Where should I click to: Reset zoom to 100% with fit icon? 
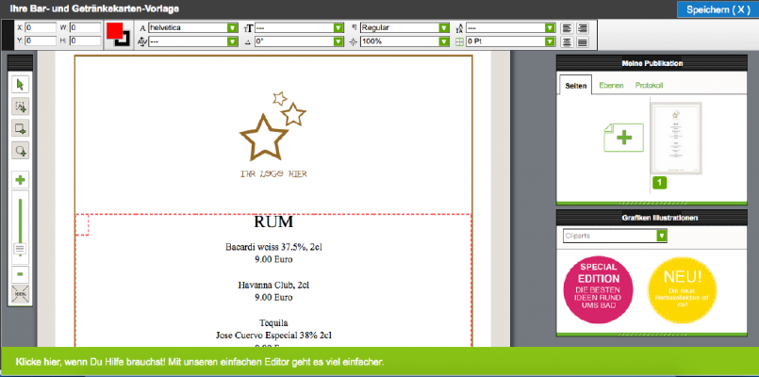[x=20, y=294]
